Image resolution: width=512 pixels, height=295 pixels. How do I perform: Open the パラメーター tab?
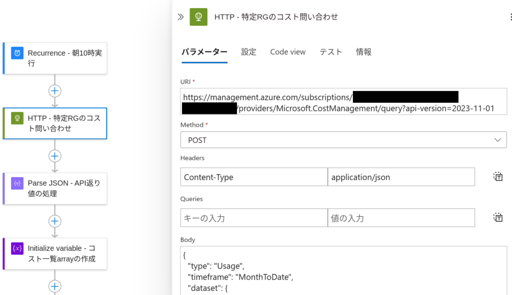click(204, 52)
